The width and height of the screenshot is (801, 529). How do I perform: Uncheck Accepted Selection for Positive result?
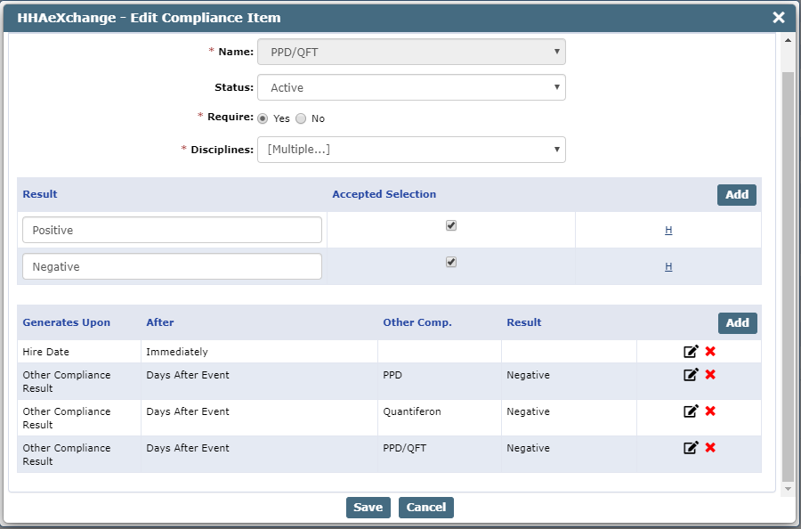[451, 226]
